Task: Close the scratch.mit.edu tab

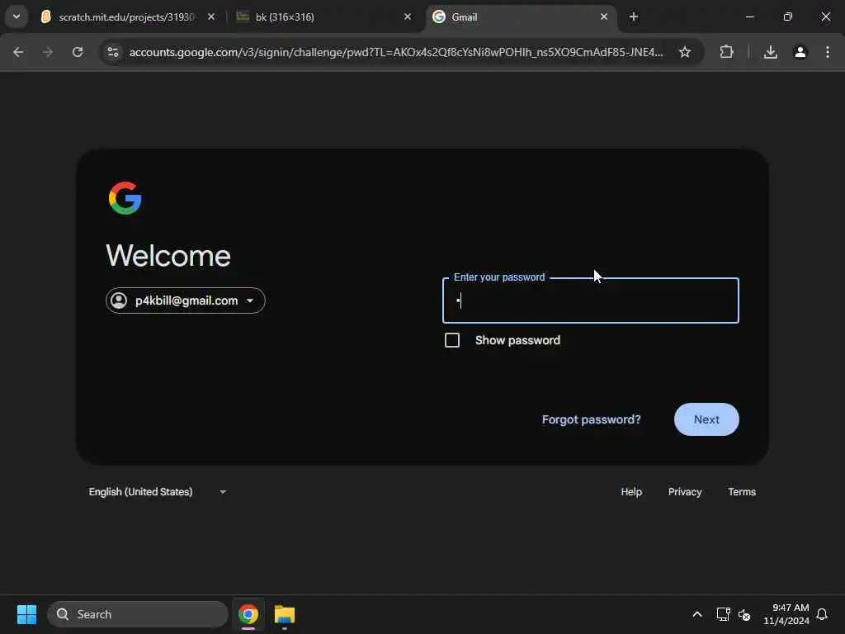Action: click(x=211, y=17)
